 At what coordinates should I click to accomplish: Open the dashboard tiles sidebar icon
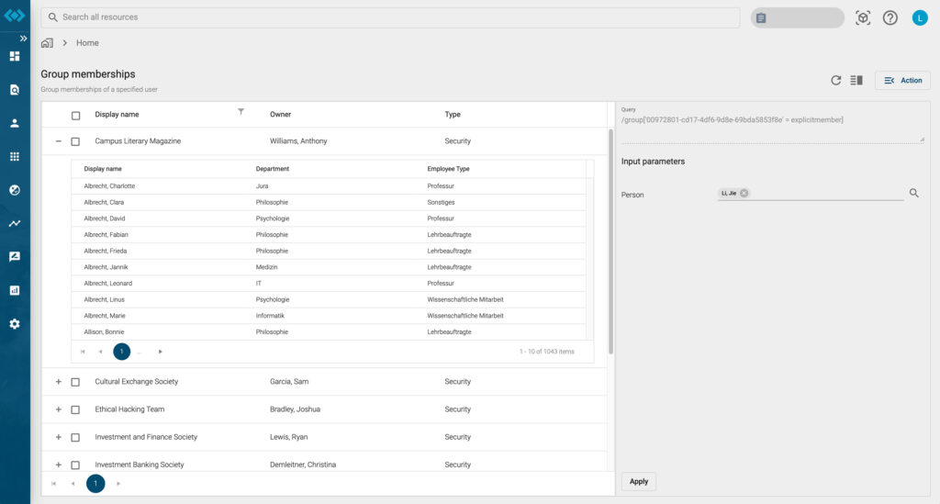click(x=15, y=56)
